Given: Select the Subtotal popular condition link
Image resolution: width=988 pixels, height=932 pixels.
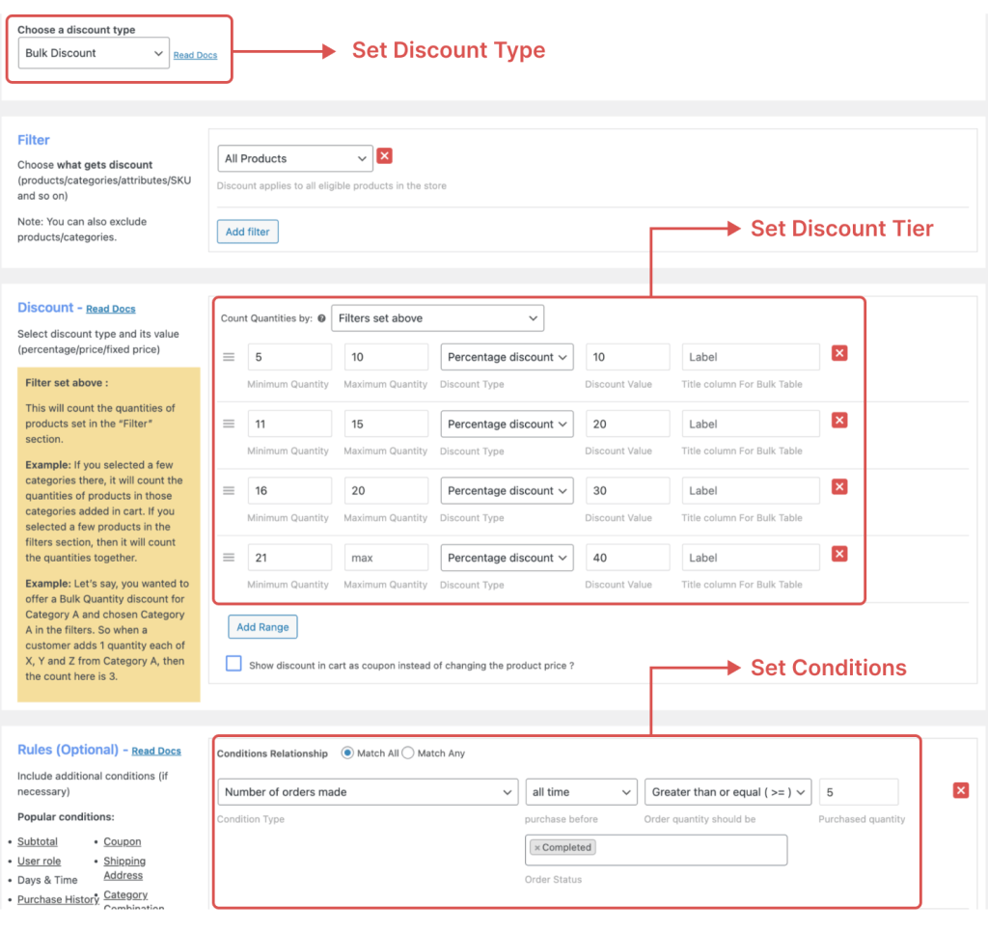Looking at the screenshot, I should 37,840.
